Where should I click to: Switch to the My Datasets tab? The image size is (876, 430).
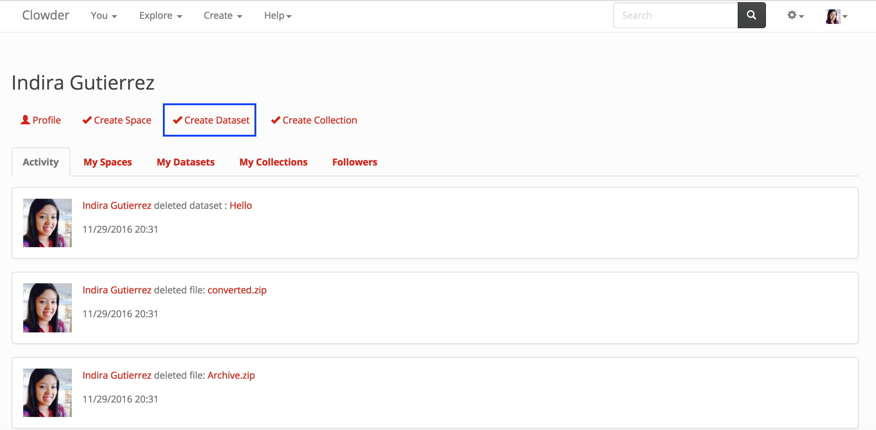185,162
